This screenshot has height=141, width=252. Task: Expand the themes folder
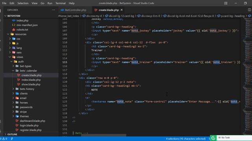pos(13,116)
